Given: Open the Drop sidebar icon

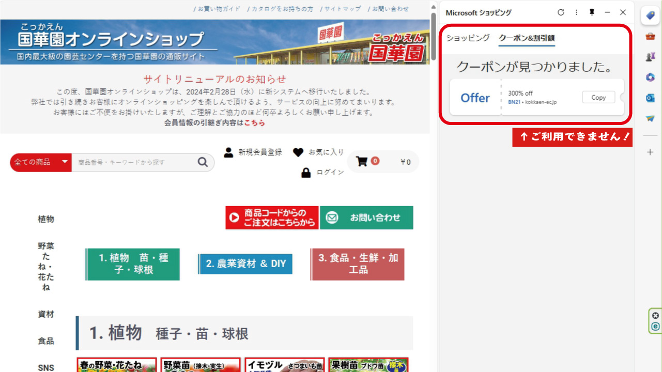Looking at the screenshot, I should click(650, 118).
